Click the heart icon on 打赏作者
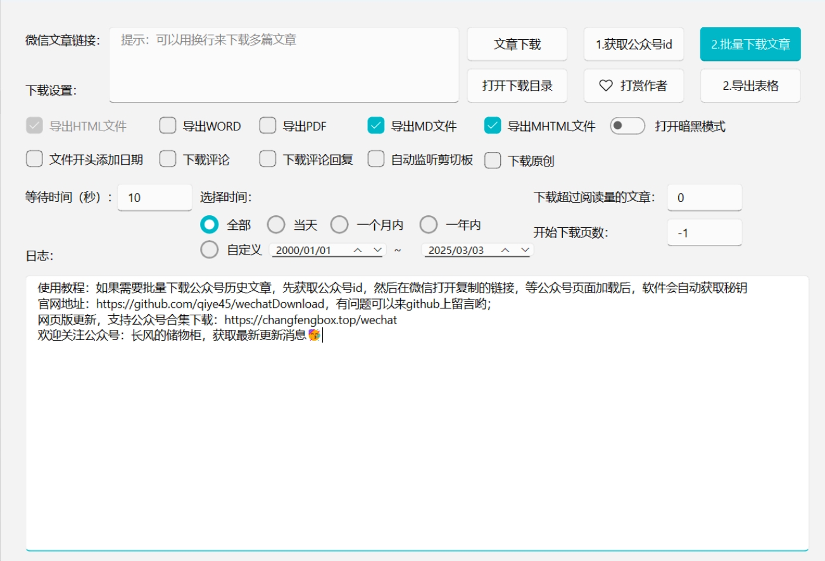The width and height of the screenshot is (825, 561). pyautogui.click(x=606, y=85)
